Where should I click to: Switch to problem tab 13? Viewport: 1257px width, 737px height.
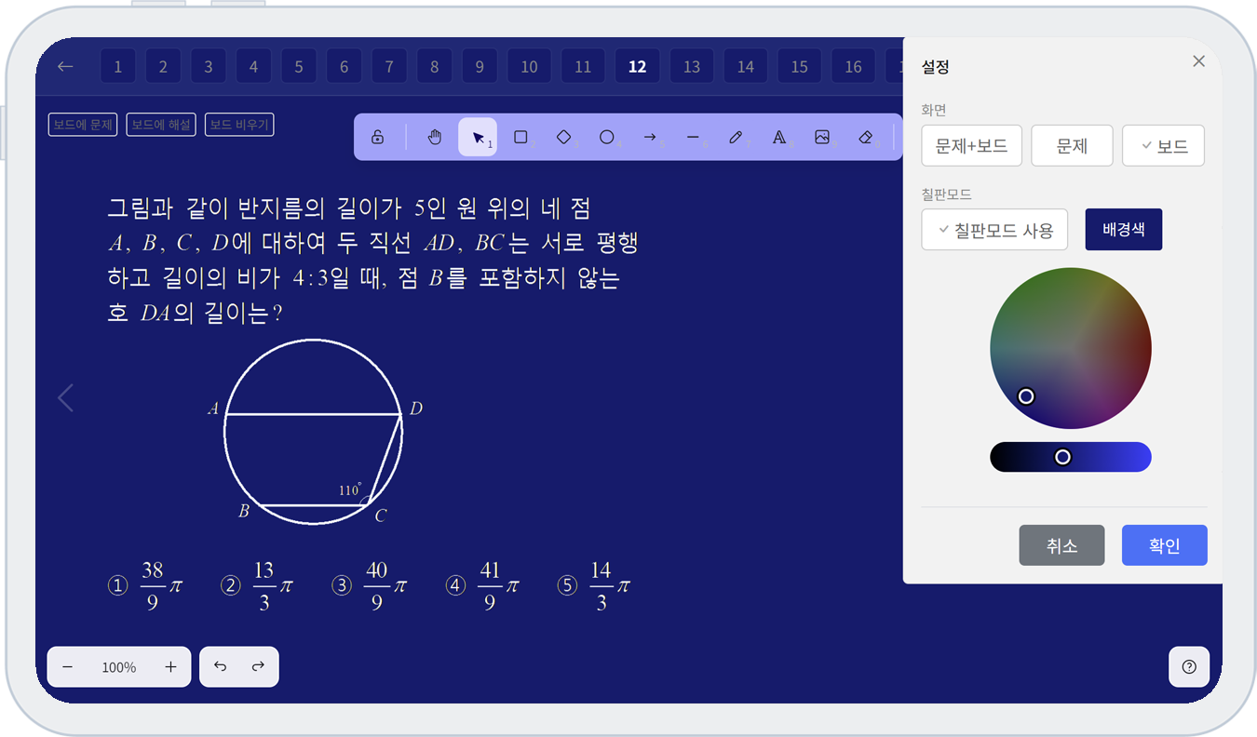pyautogui.click(x=691, y=67)
